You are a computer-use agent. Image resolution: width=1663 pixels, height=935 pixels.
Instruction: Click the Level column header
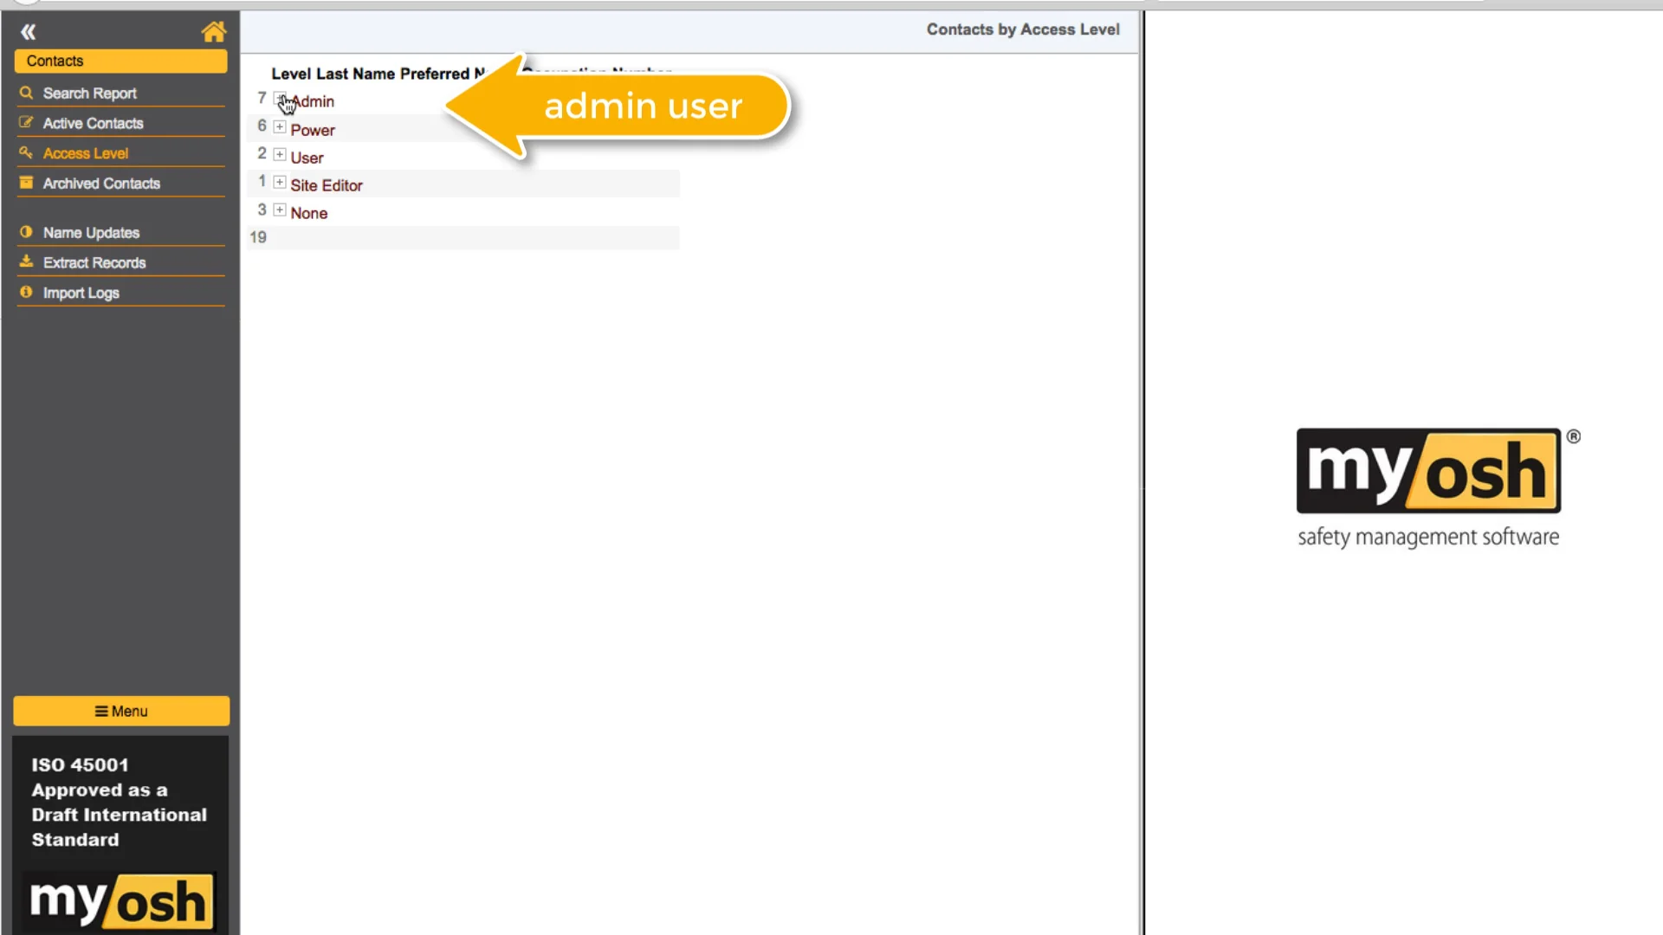(x=291, y=74)
